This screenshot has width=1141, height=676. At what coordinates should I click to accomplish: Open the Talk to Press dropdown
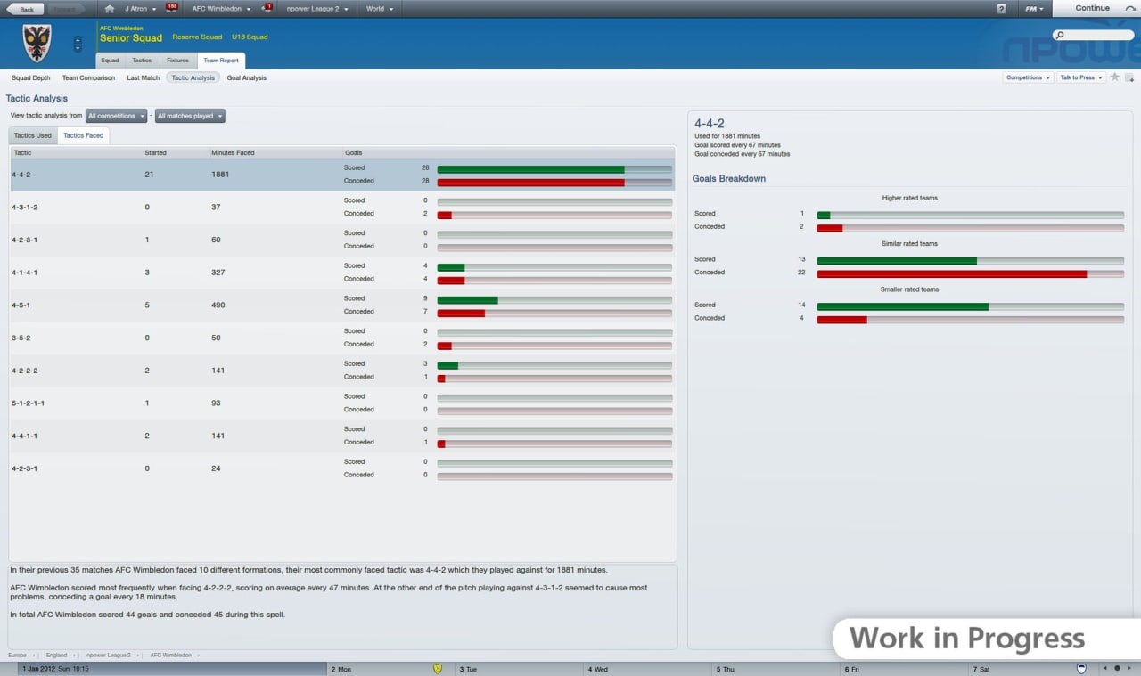point(1081,77)
